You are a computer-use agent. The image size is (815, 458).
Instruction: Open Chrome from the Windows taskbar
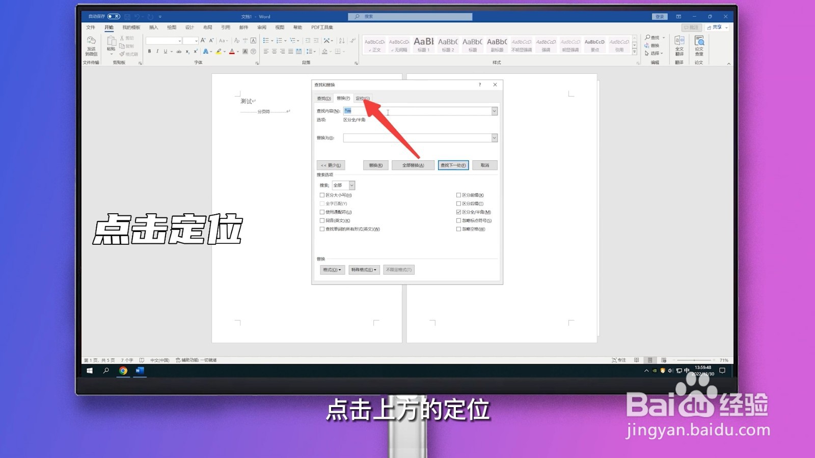point(123,371)
